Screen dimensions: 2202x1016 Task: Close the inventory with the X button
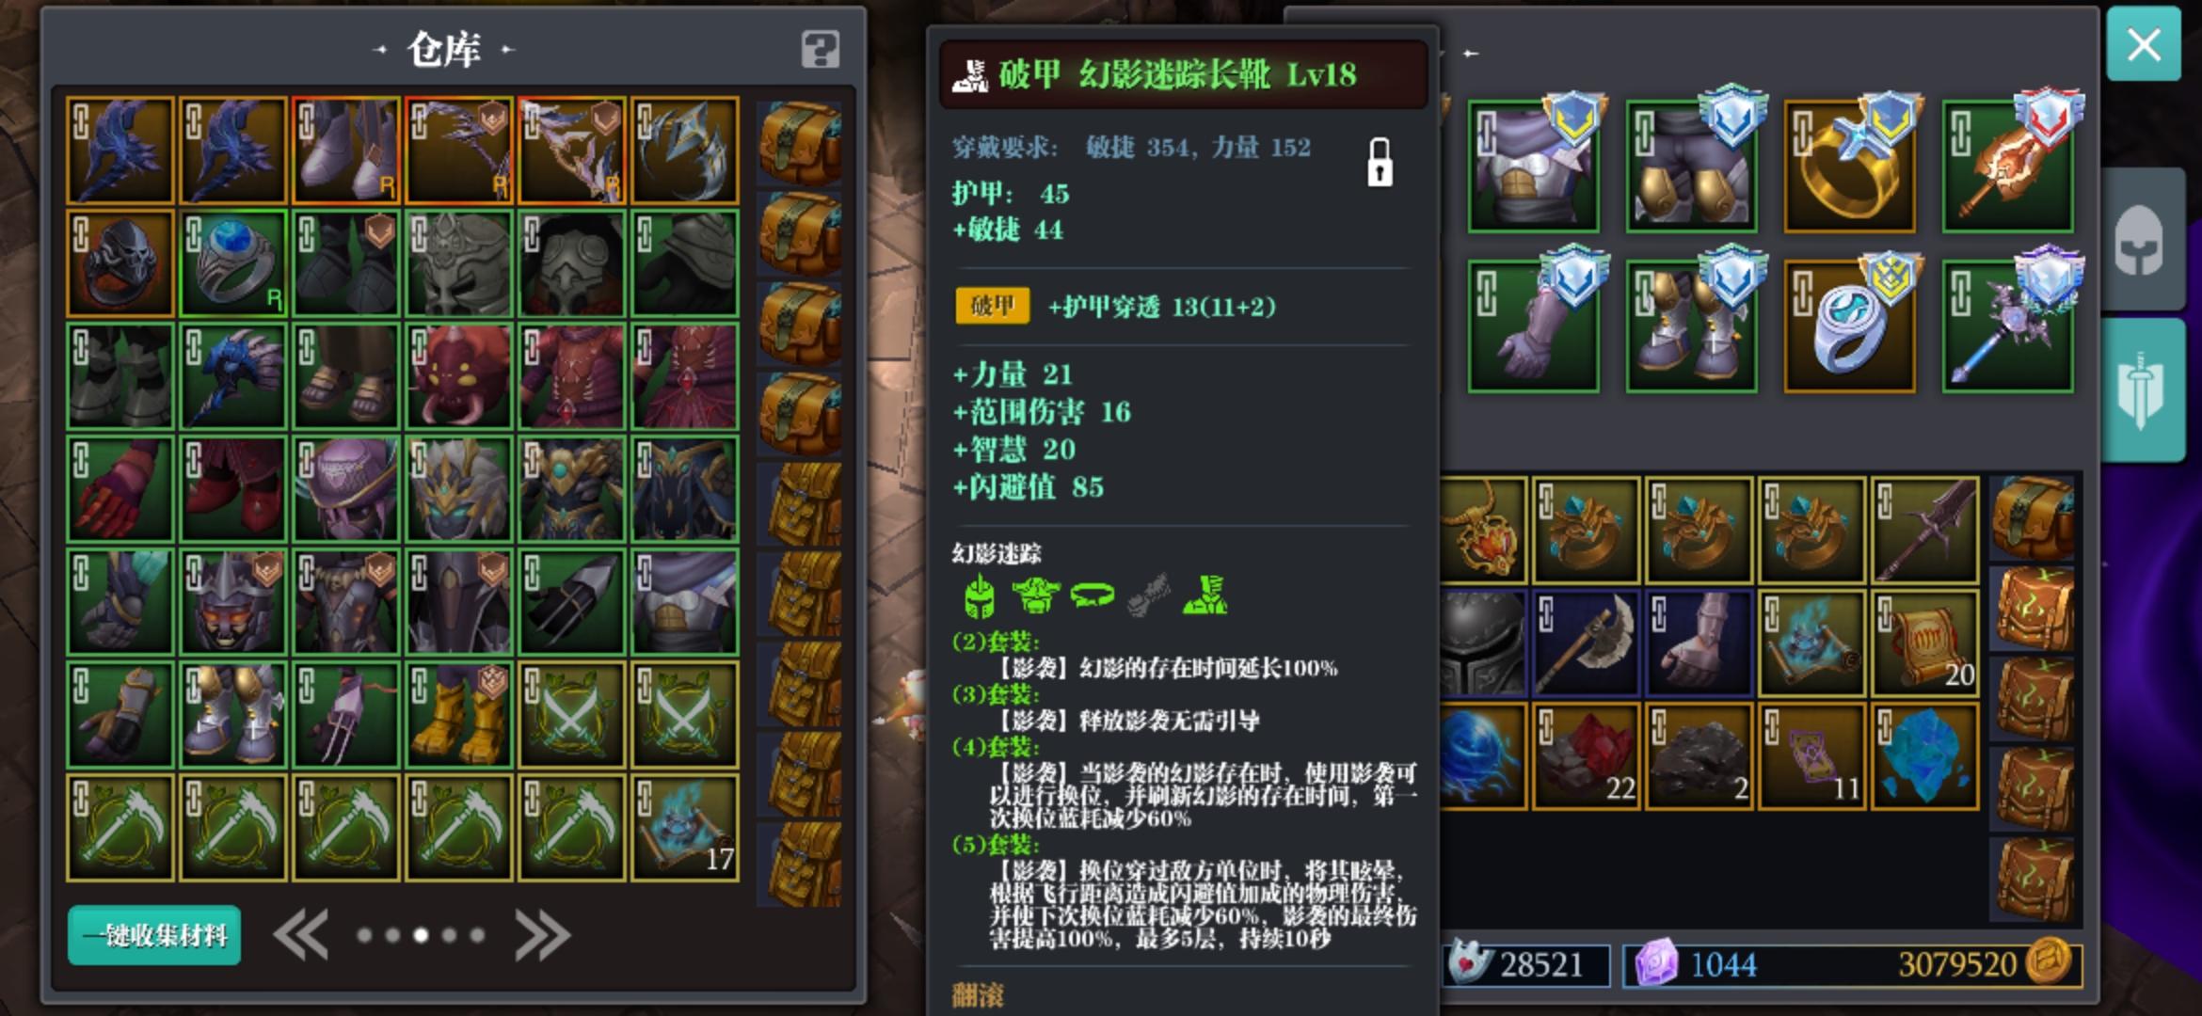[x=2144, y=44]
